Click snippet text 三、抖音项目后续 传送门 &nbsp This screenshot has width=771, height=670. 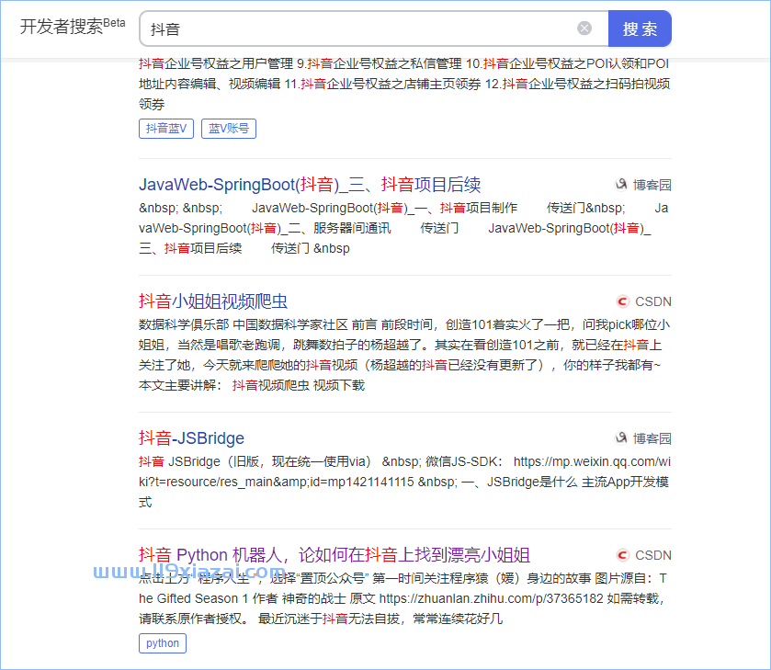244,248
